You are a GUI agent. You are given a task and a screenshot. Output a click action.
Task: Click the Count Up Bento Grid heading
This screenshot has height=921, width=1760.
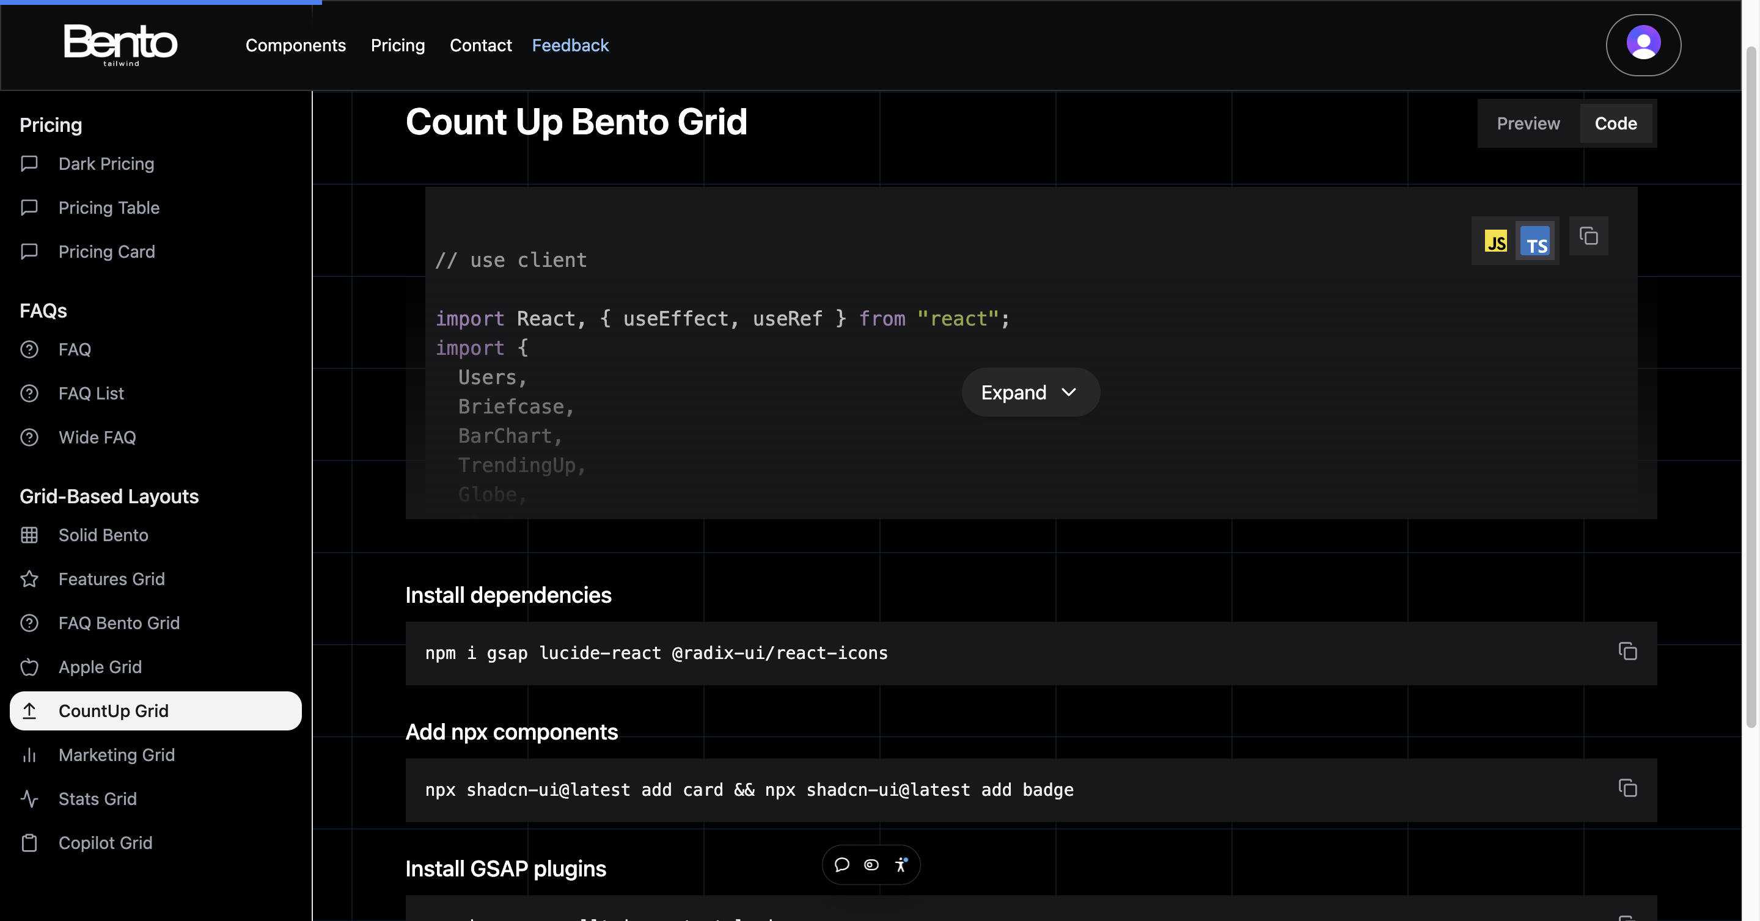[576, 122]
